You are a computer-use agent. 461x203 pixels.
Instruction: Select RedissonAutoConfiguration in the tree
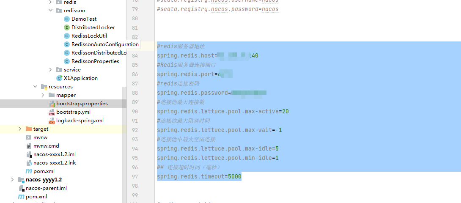pyautogui.click(x=105, y=44)
